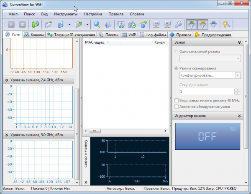The width and height of the screenshot is (251, 194).
Task: Open the clear brush dropdown arrow
Action: (x=87, y=25)
